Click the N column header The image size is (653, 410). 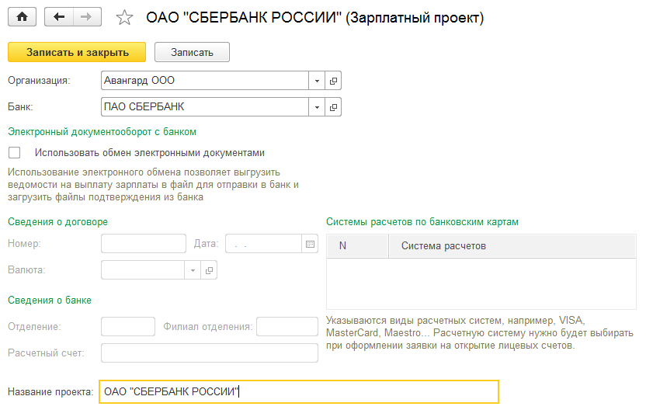(x=358, y=246)
